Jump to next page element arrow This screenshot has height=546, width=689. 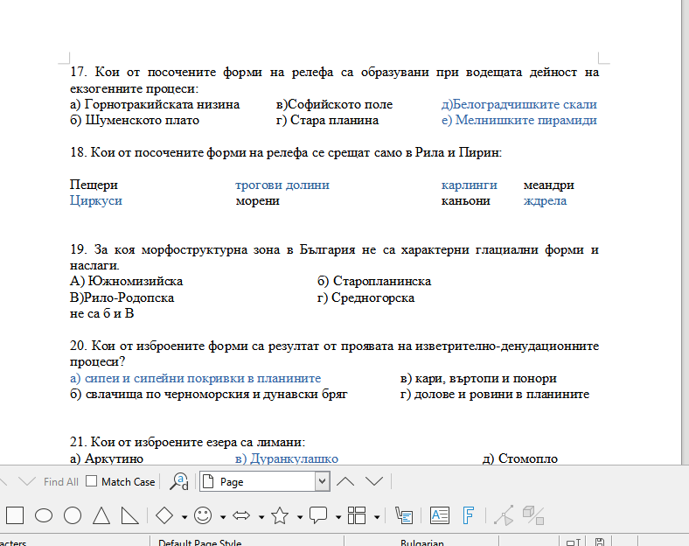(x=374, y=481)
